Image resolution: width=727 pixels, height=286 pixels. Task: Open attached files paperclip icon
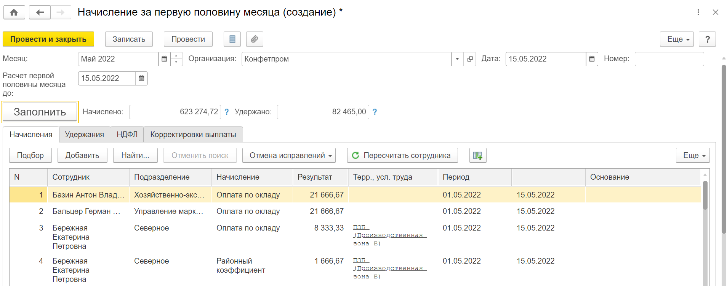click(x=255, y=39)
